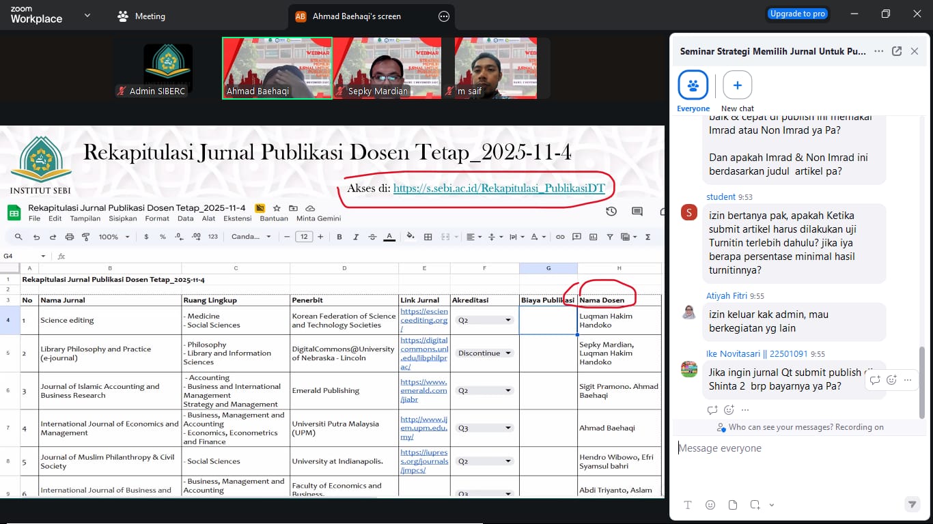Expand the Zoom Workplace dropdown arrow

pos(87,15)
